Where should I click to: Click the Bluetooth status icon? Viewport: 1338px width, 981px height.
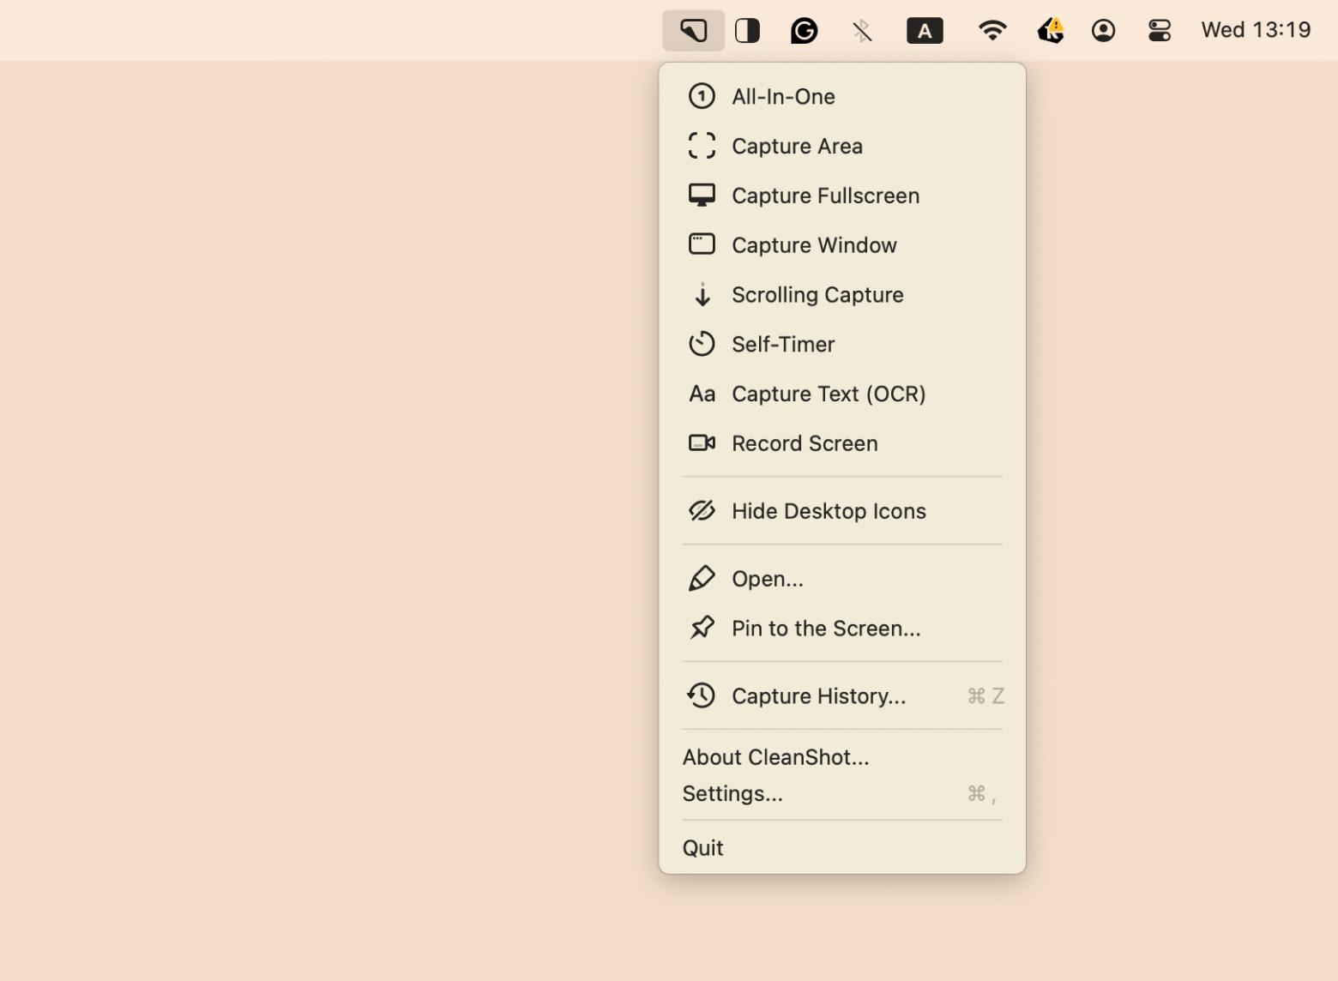pos(862,32)
